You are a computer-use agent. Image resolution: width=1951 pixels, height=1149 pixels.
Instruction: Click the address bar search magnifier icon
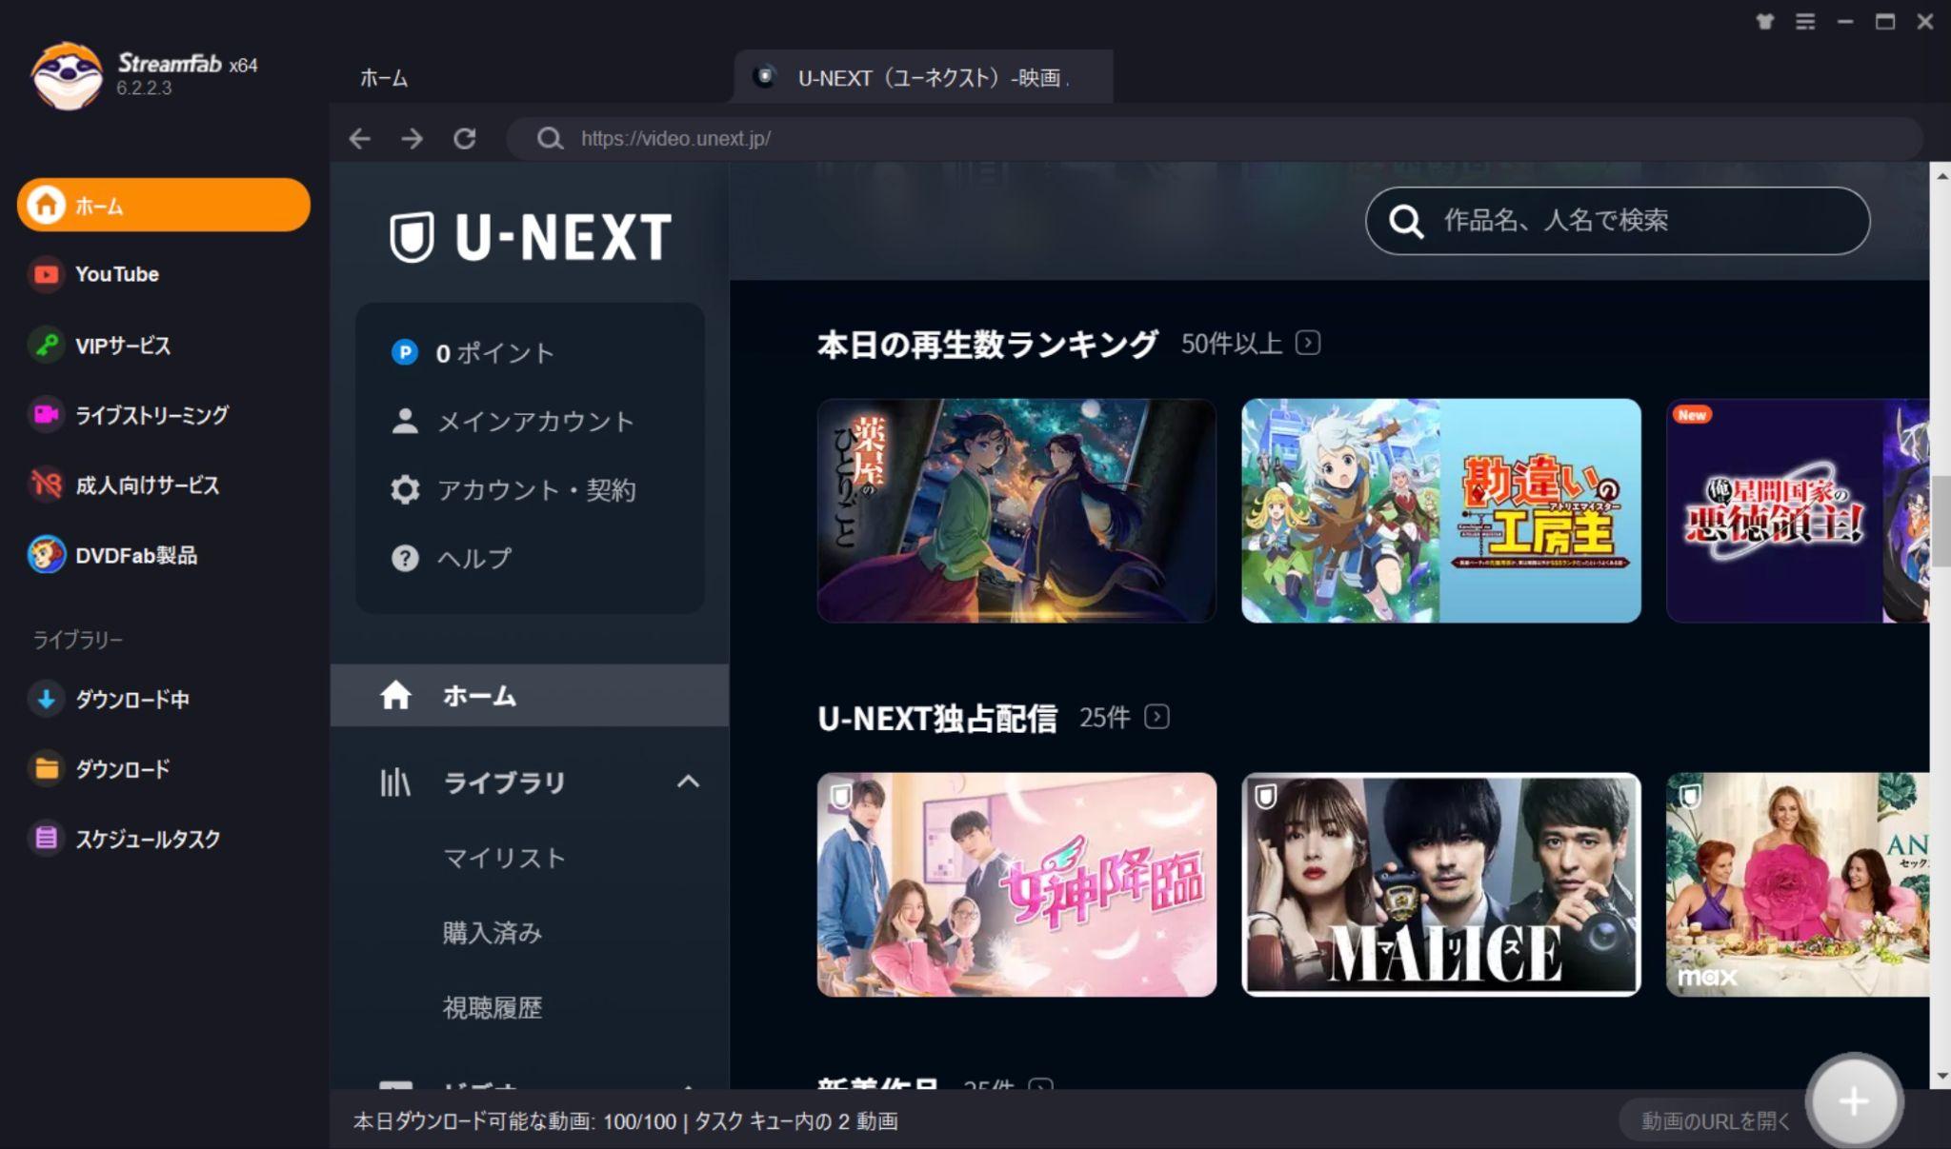[550, 139]
